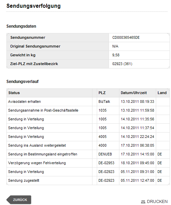171x205 pixels.
Task: Click the Status column header
Action: [x=14, y=93]
